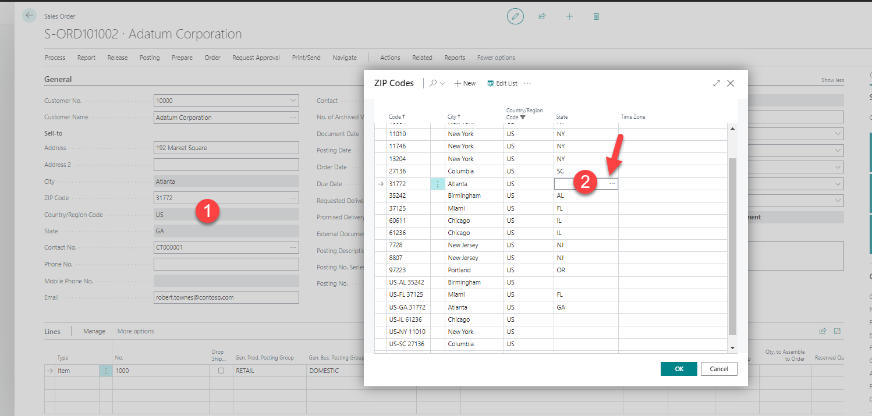Select Manage in the Lines section
The image size is (872, 416).
pos(94,330)
